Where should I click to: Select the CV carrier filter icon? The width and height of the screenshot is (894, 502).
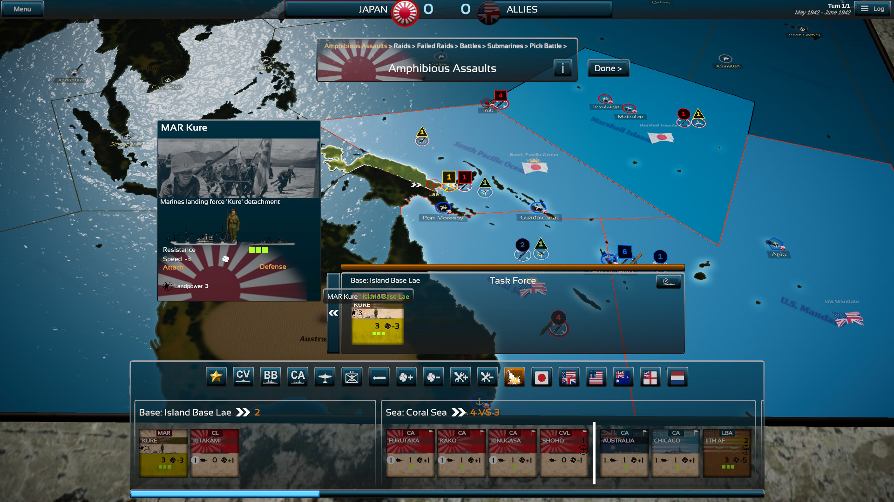coord(243,376)
